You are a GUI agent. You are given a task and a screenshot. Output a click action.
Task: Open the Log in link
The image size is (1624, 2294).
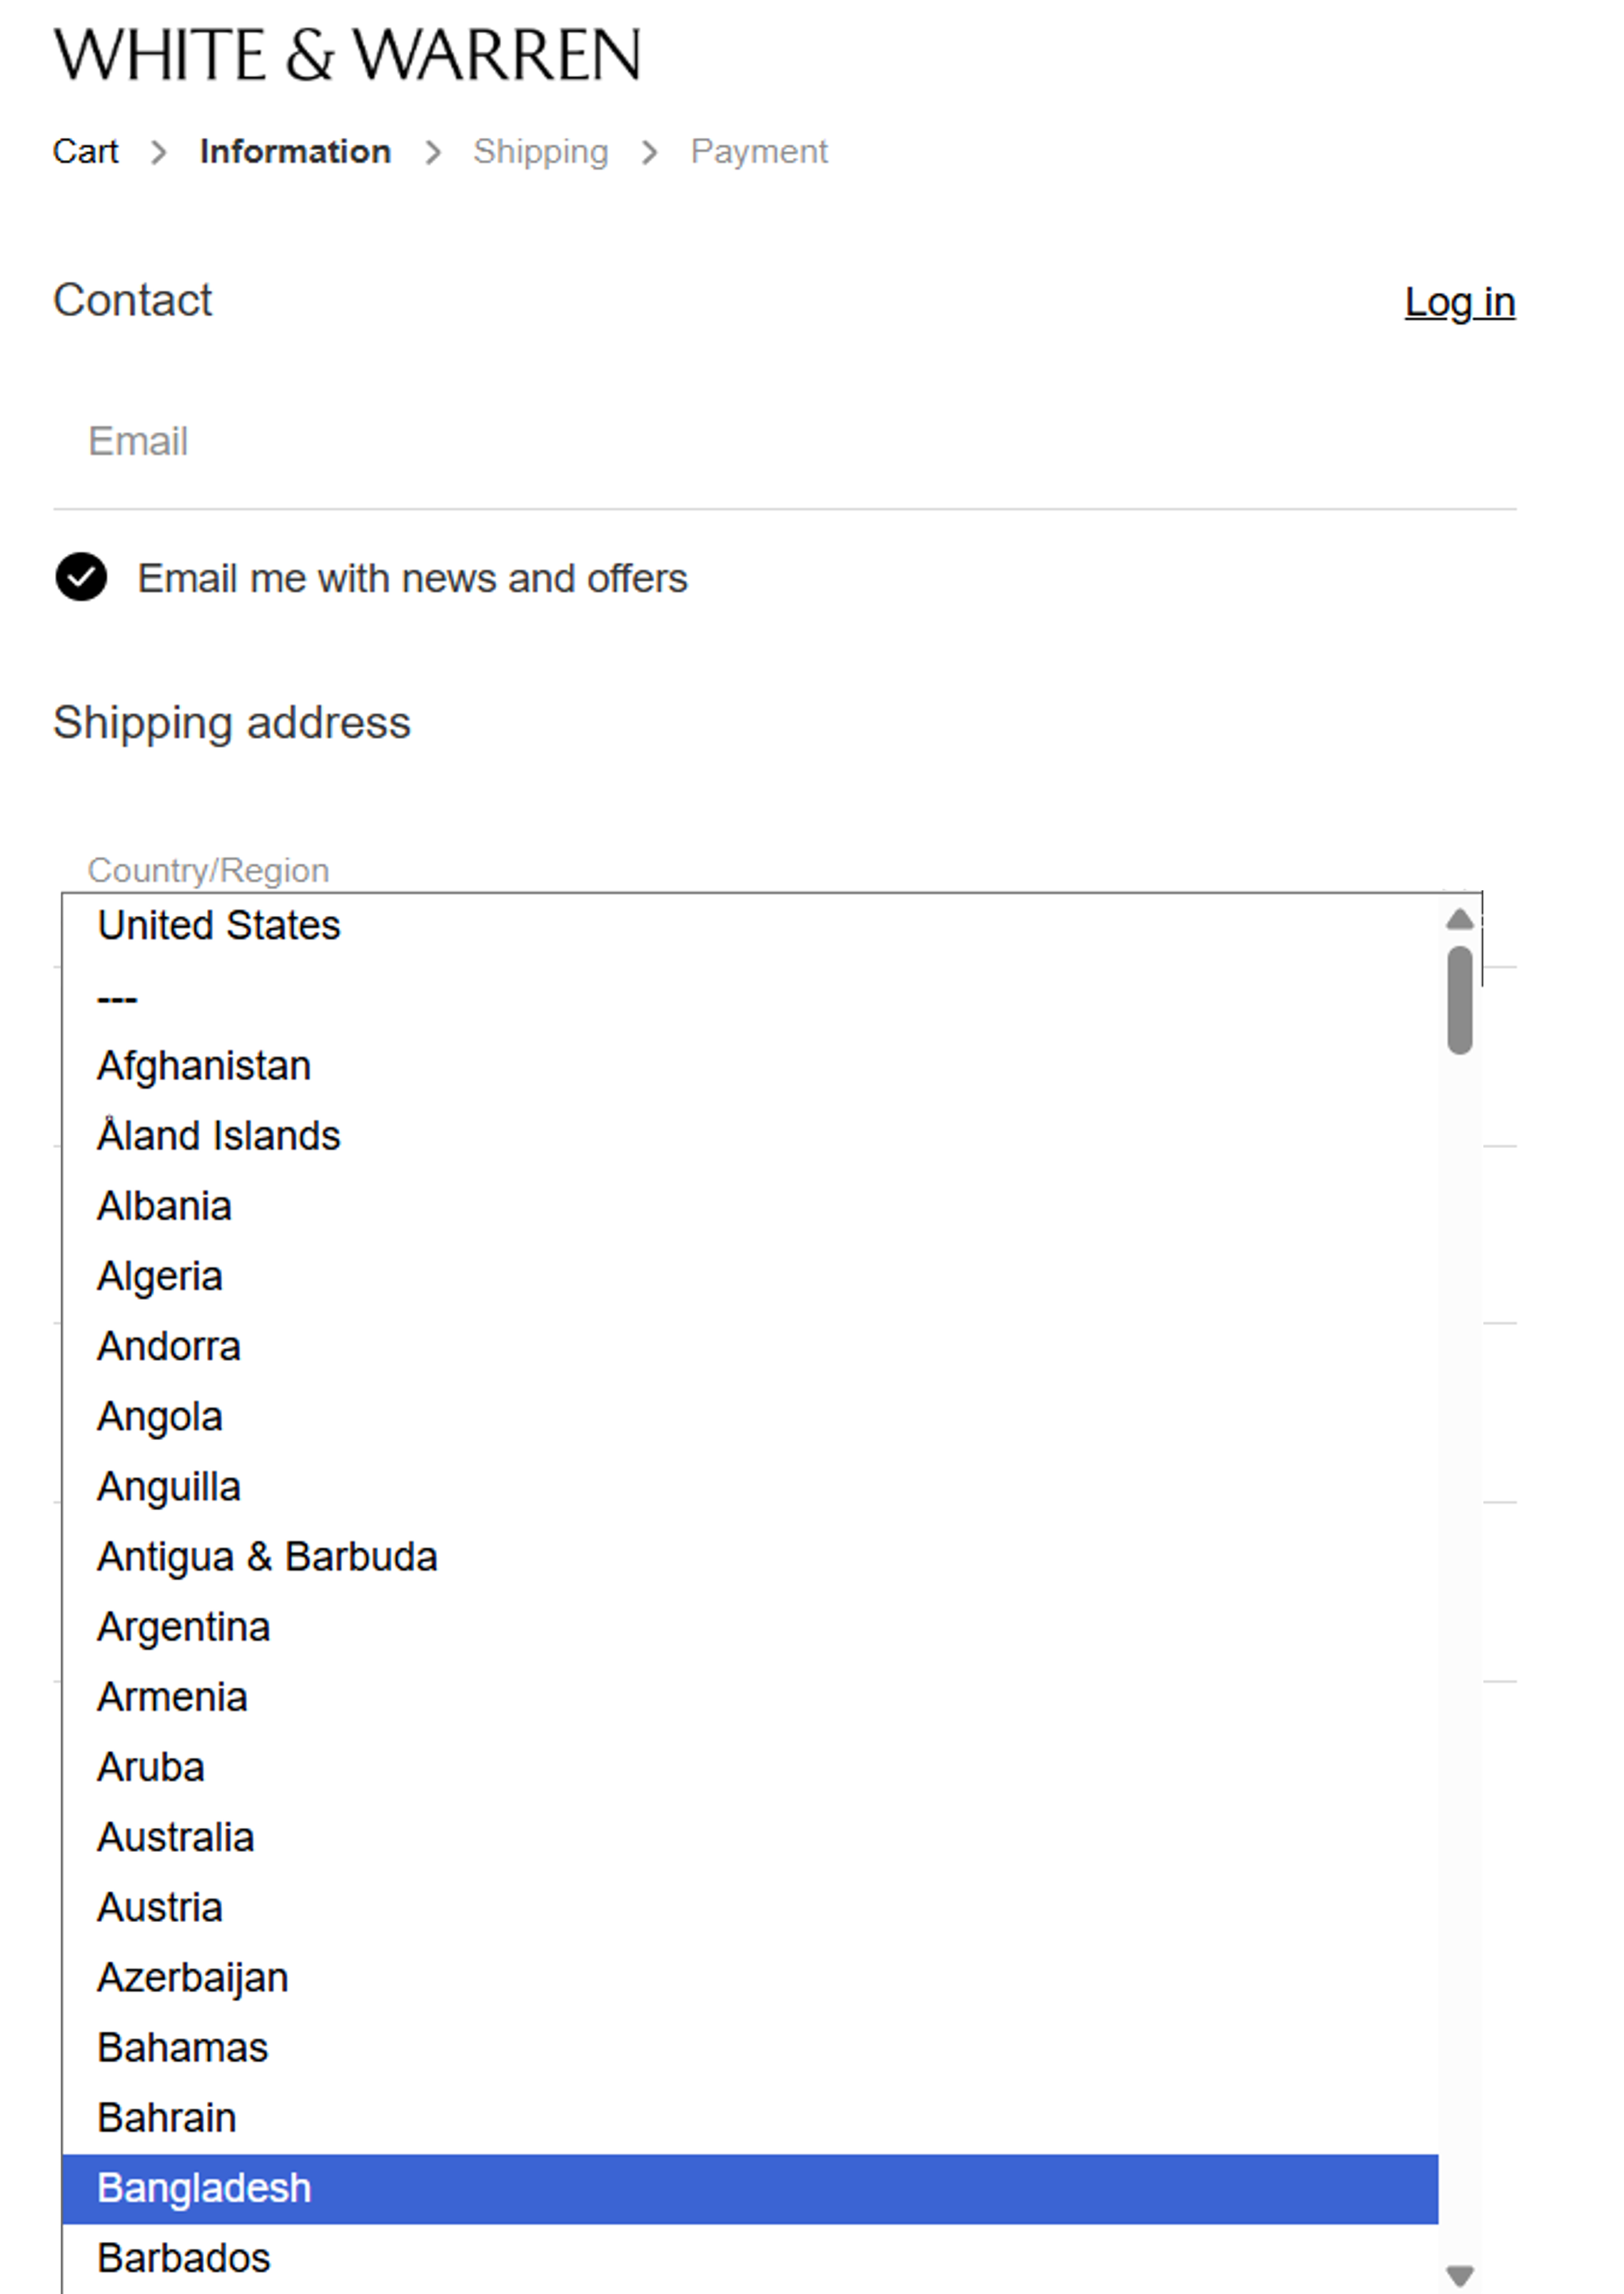pos(1459,302)
